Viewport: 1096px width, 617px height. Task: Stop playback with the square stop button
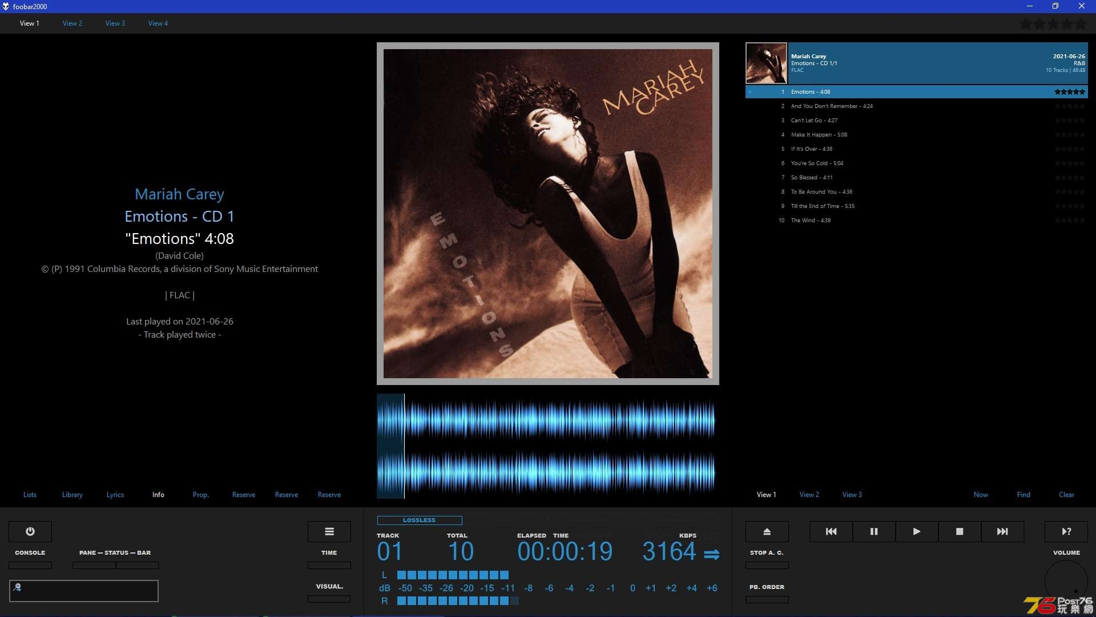[x=960, y=531]
